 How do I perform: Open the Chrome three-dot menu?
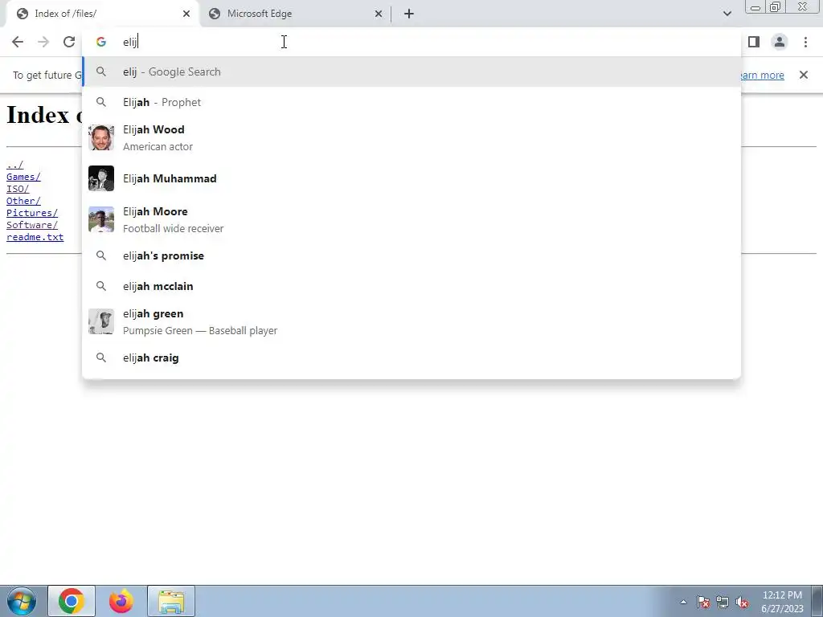pos(805,42)
